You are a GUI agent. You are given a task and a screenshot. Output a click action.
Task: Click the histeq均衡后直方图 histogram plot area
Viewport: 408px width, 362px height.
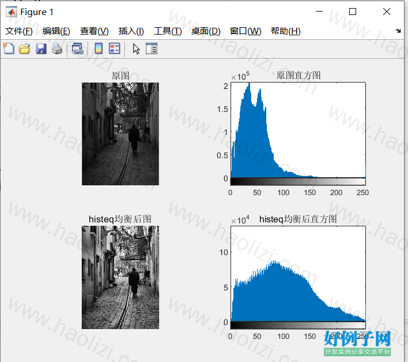click(298, 274)
